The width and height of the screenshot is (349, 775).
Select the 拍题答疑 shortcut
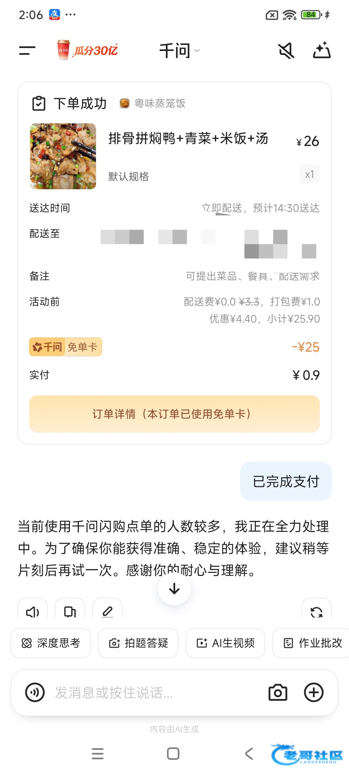(x=138, y=643)
